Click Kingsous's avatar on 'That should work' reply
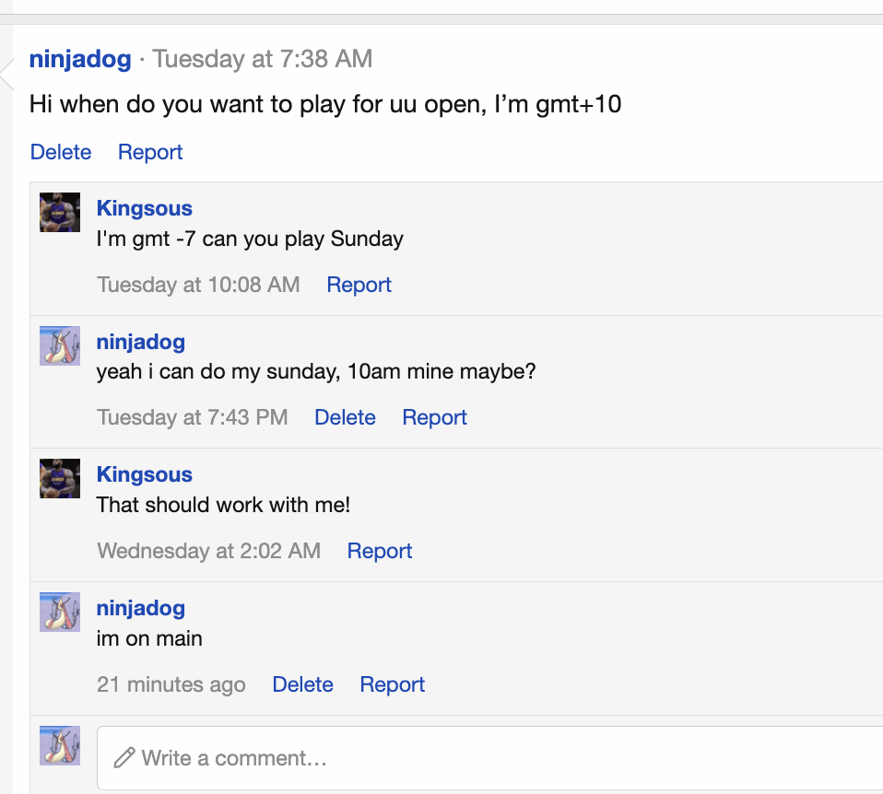 [x=59, y=478]
